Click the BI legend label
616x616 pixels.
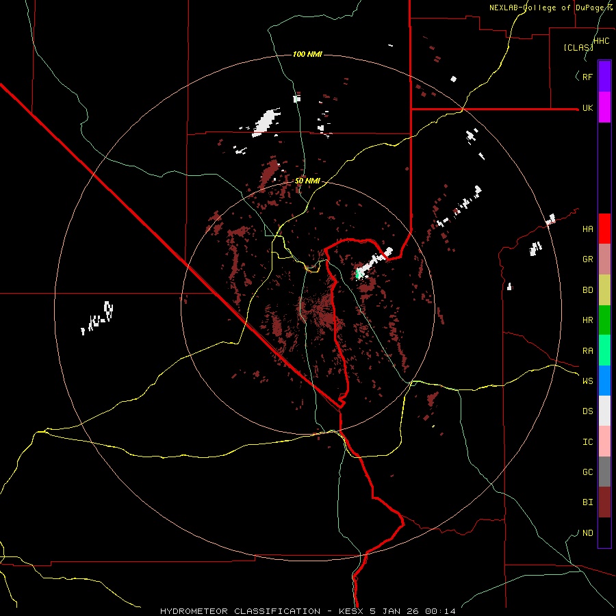[x=587, y=502]
